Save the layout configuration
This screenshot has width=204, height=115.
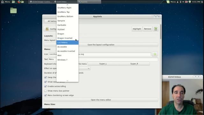101,45
